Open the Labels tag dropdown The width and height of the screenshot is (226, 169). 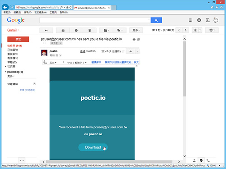(x=120, y=30)
